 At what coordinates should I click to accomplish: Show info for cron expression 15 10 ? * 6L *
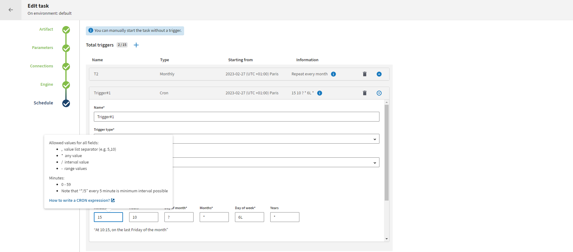[x=320, y=93]
